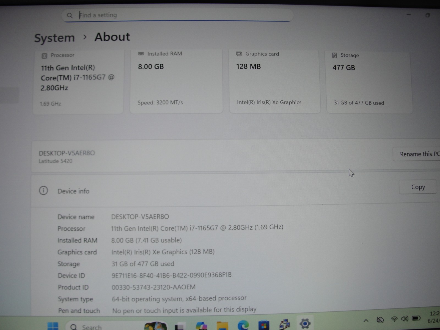
Task: Open the Copilot taskbar icon
Action: point(202,326)
